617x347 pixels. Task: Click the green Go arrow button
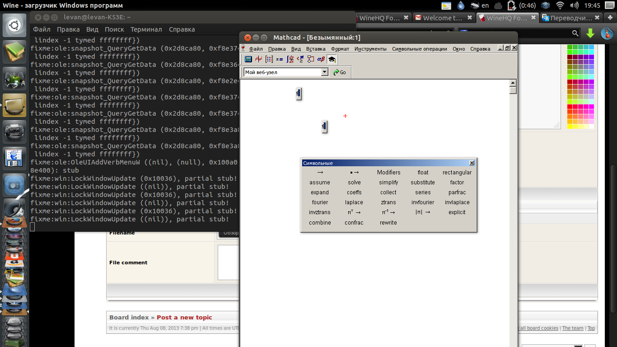point(340,72)
